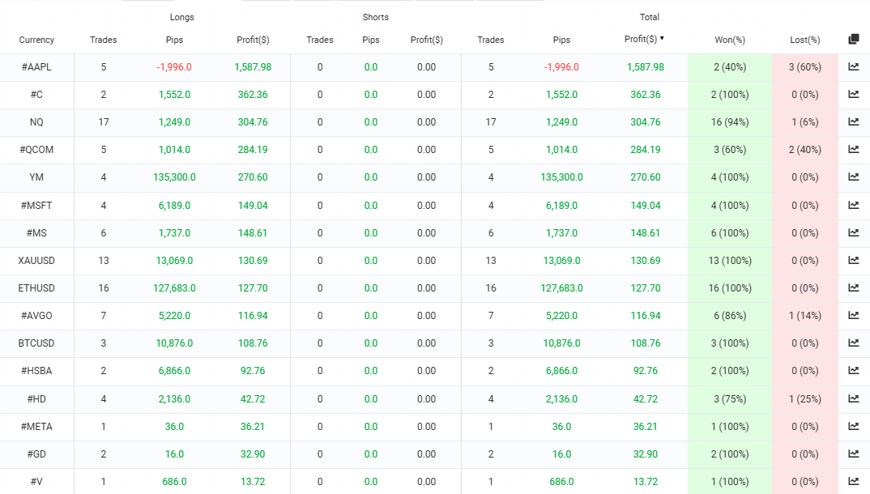Open chart icon for #META row
This screenshot has width=870, height=494.
(x=853, y=426)
